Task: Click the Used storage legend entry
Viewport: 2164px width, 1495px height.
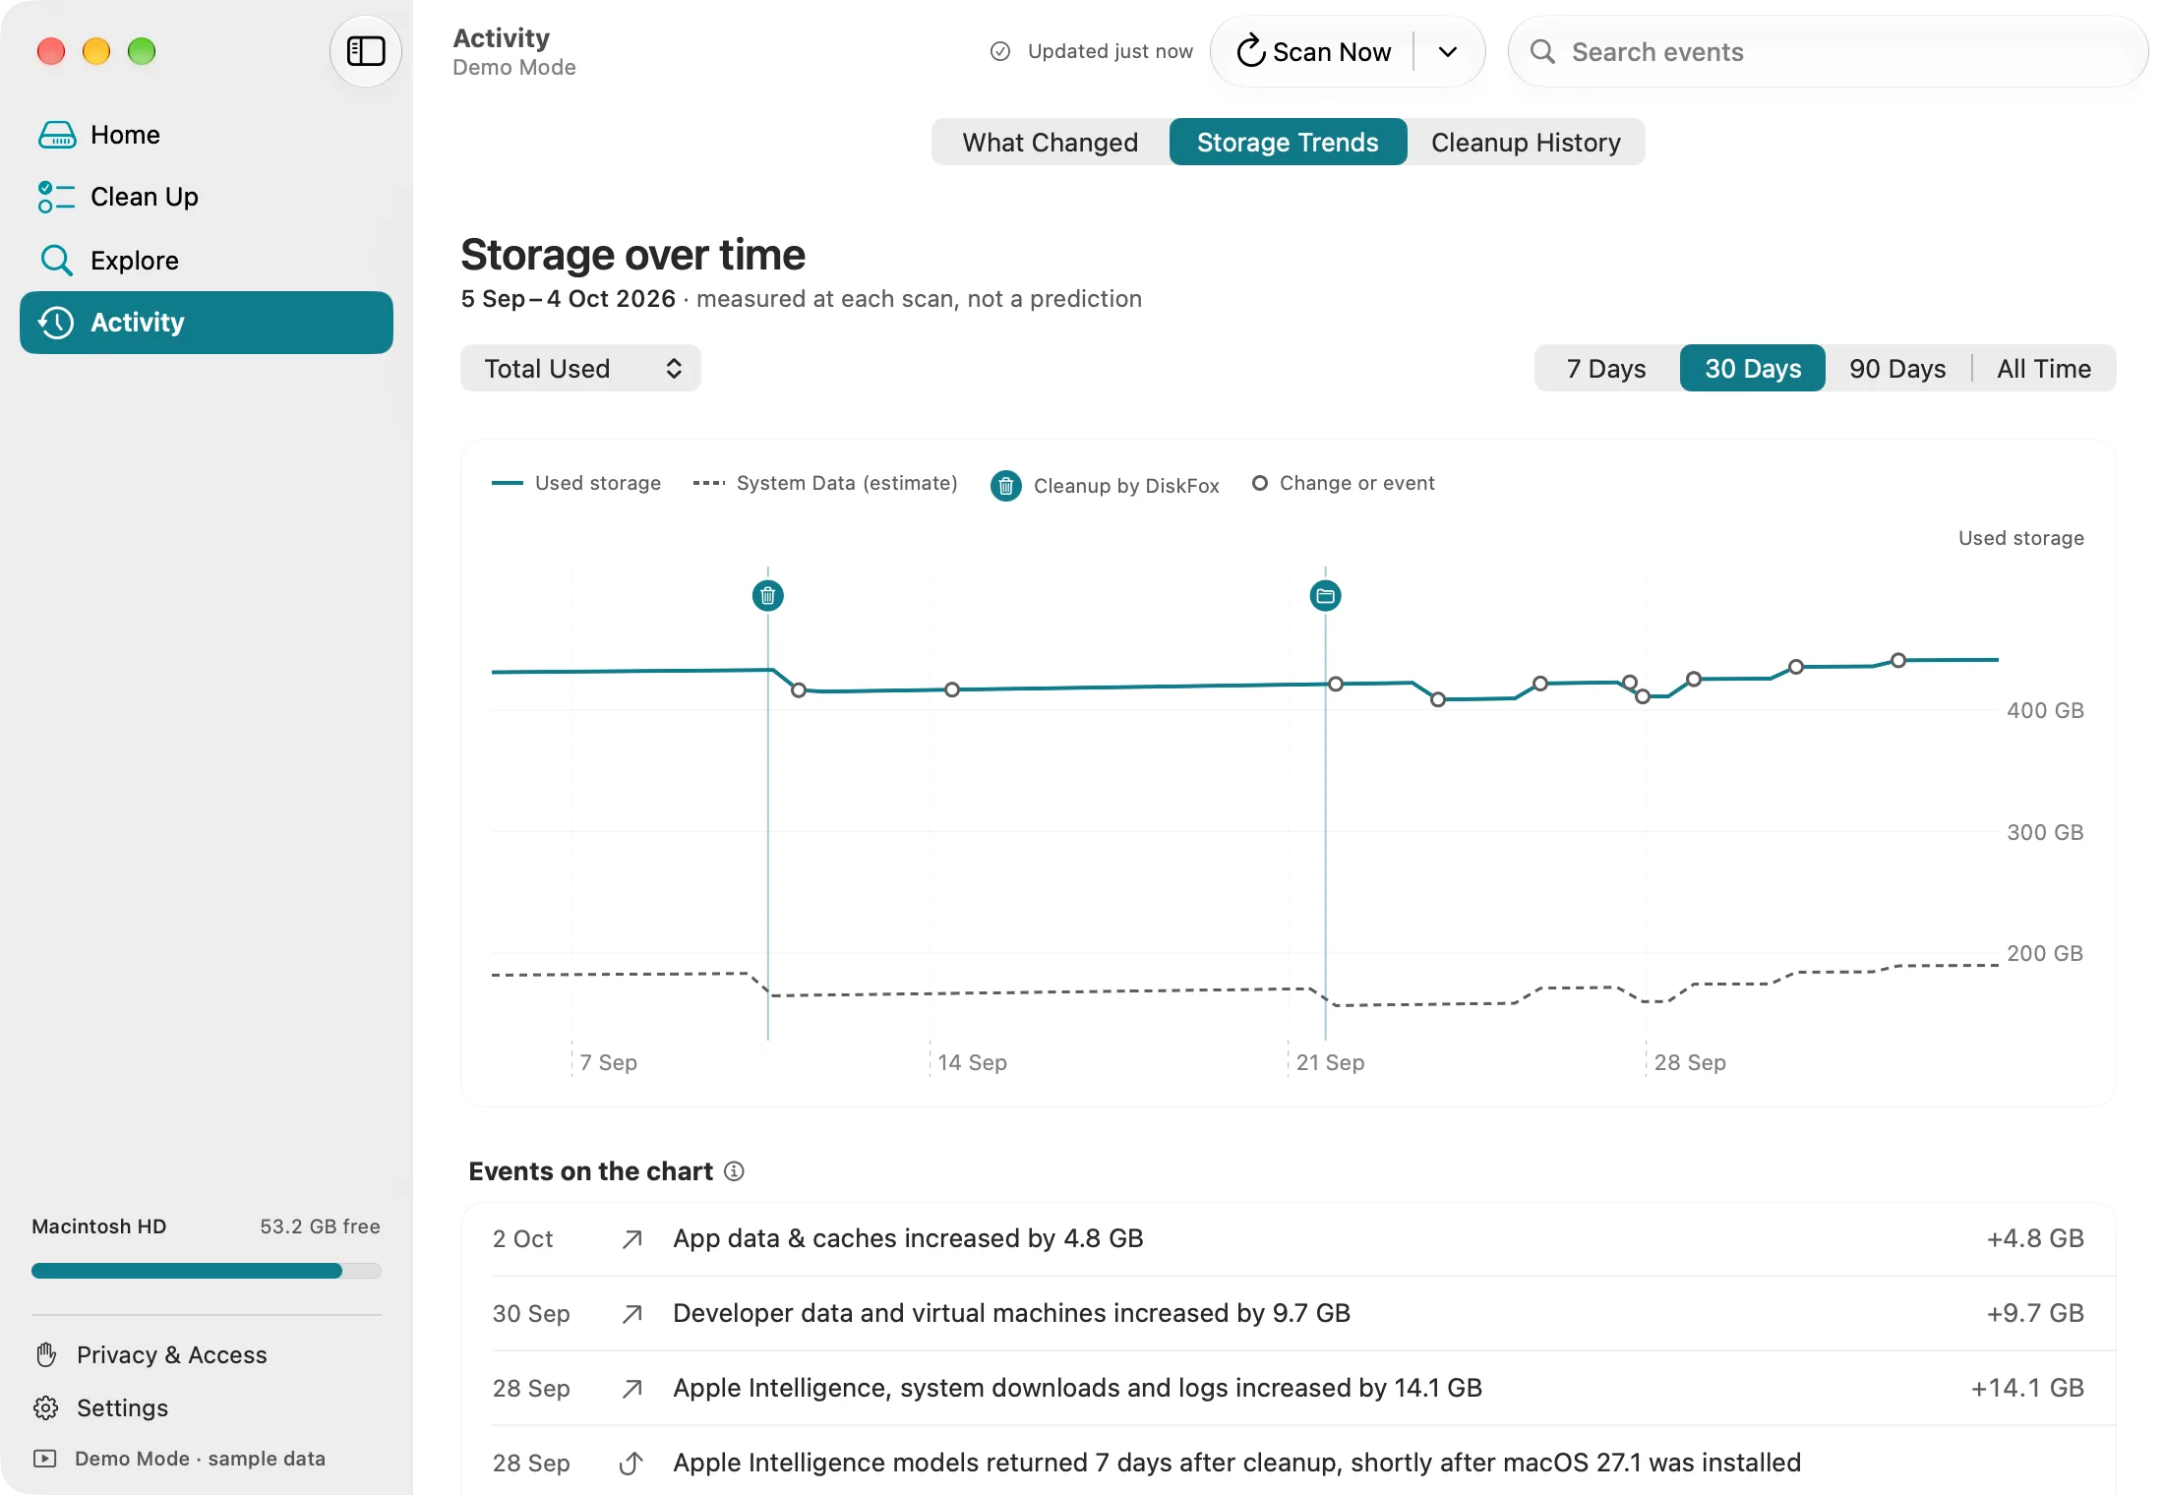Action: point(576,483)
